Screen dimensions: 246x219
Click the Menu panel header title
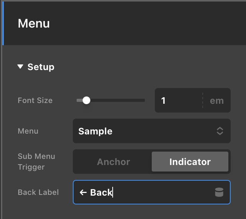34,23
